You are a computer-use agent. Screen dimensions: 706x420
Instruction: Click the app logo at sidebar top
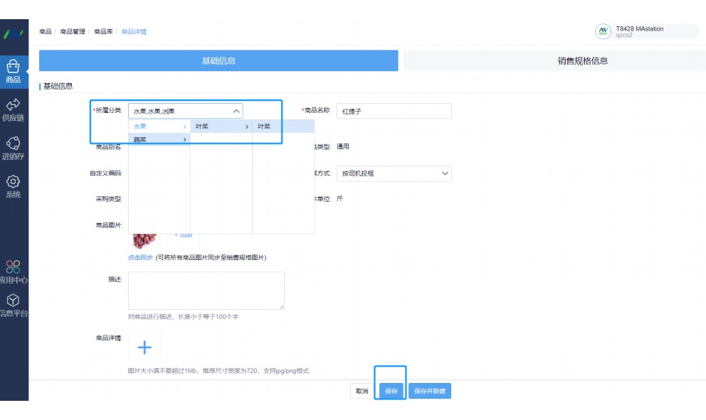click(14, 33)
